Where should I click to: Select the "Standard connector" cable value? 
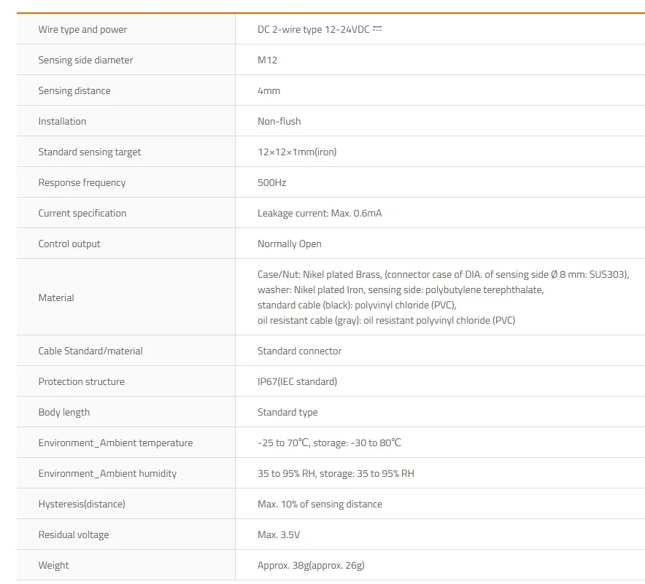(299, 351)
